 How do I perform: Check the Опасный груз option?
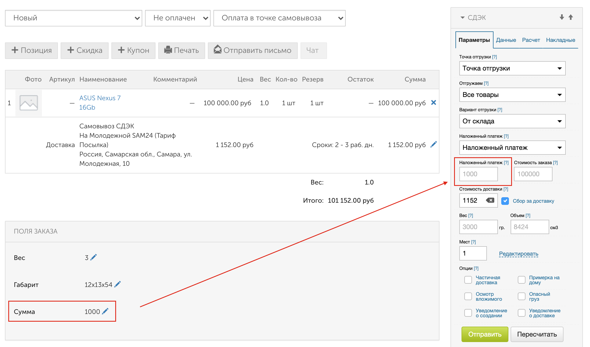[522, 296]
